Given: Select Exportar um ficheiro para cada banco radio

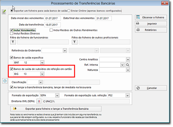Looking at the screenshot, I should coord(12,11).
